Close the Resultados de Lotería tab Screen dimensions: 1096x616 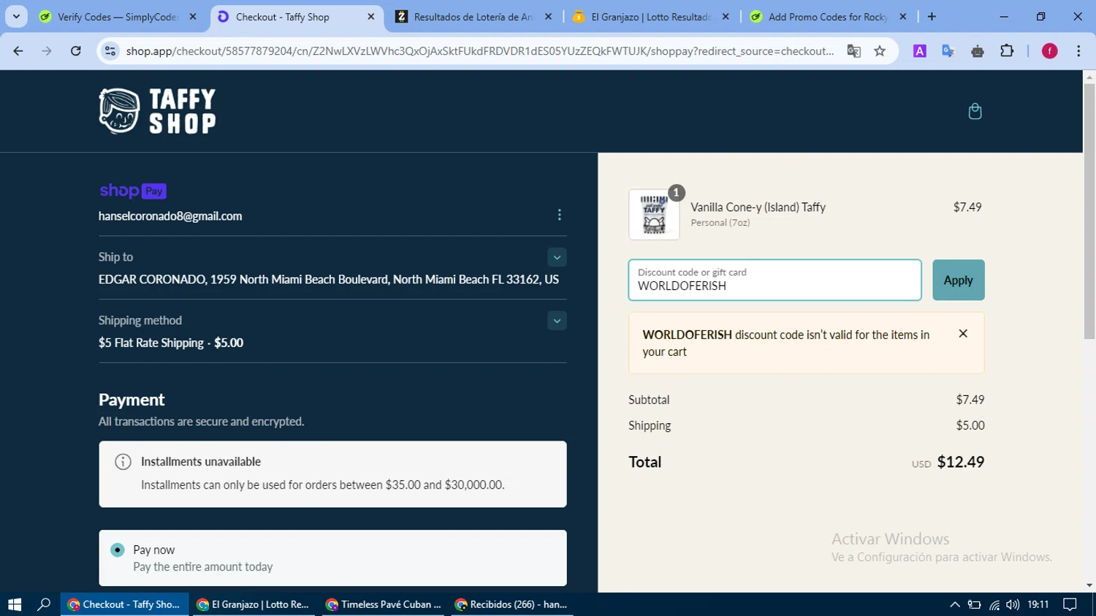(549, 17)
